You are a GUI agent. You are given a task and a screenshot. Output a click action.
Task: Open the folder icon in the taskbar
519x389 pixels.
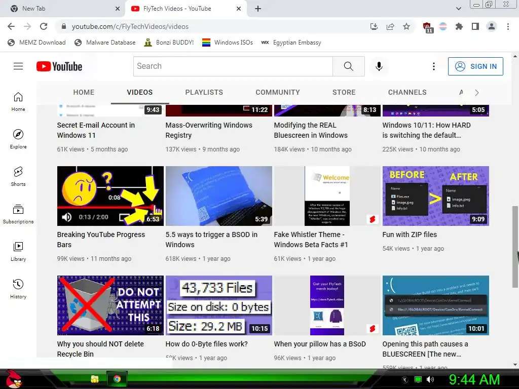click(x=95, y=379)
